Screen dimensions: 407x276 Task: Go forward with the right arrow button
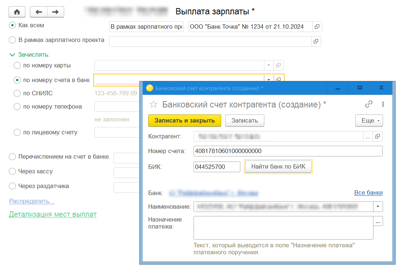click(55, 12)
